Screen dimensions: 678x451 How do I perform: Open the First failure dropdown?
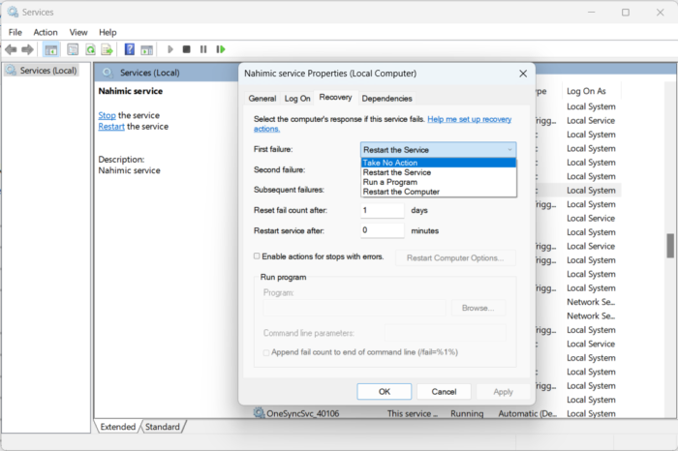tap(439, 149)
